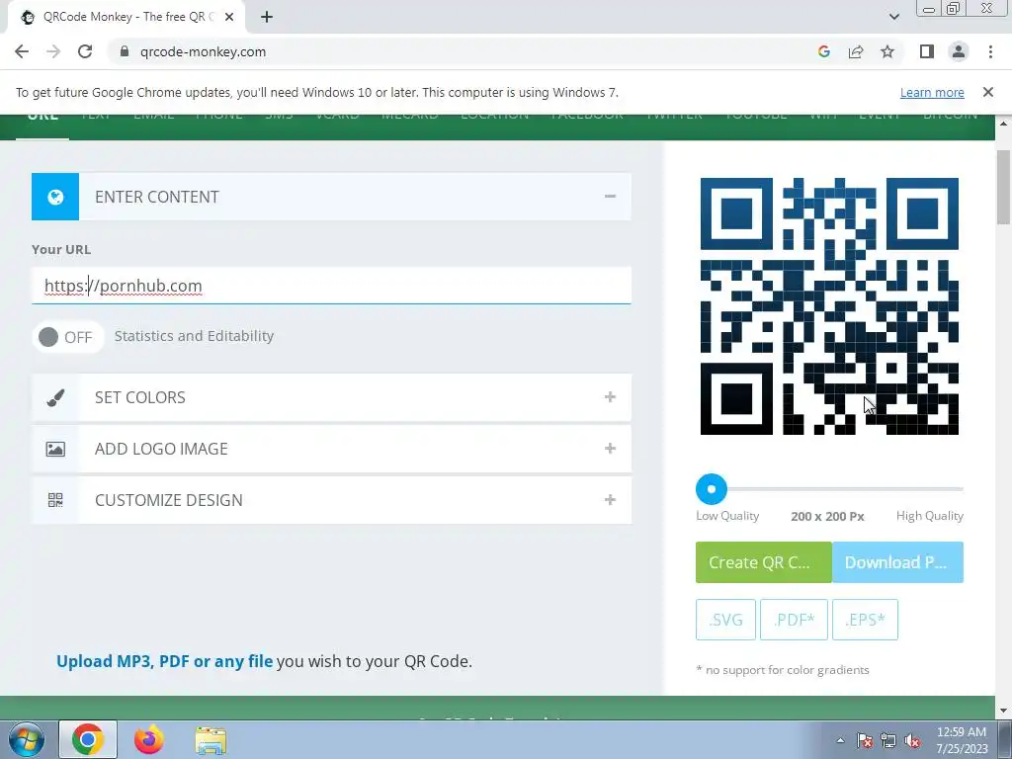Click the ENTER CONTENT heading text
Image resolution: width=1012 pixels, height=759 pixels.
[157, 197]
